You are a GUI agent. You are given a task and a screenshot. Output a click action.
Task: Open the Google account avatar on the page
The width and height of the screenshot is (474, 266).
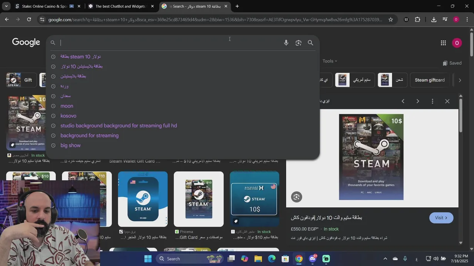[457, 43]
